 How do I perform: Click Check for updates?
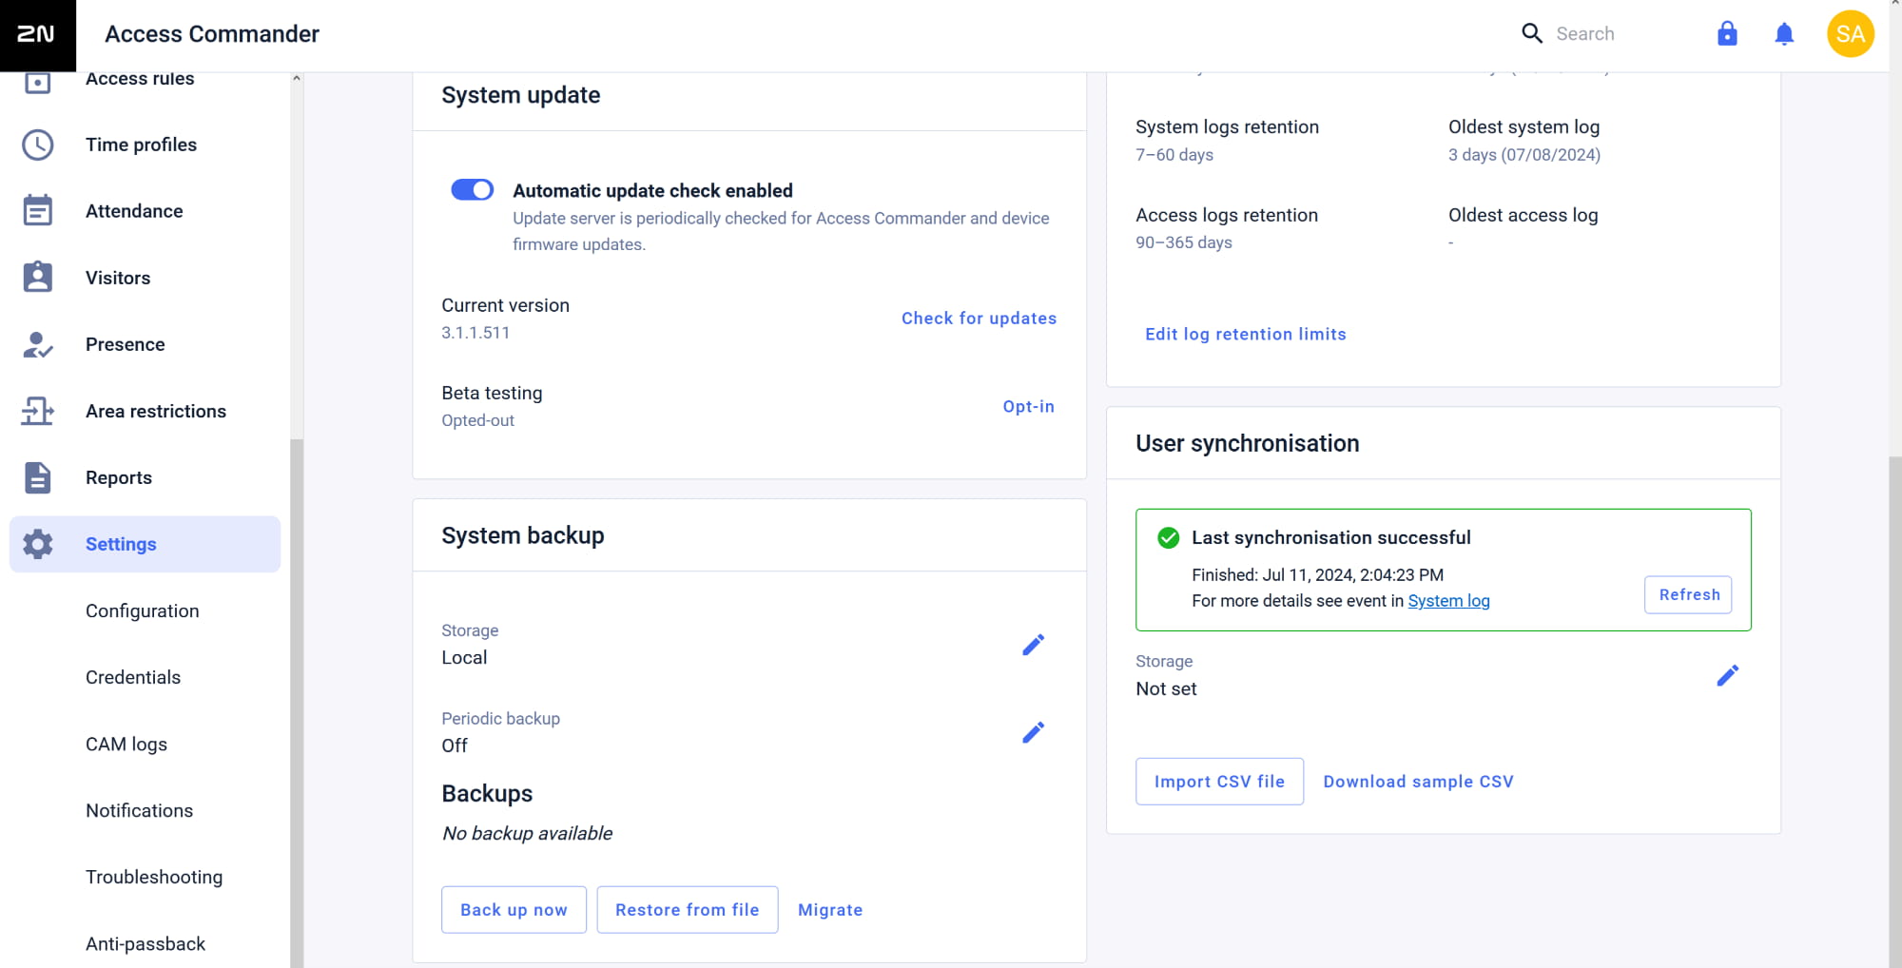(x=979, y=319)
